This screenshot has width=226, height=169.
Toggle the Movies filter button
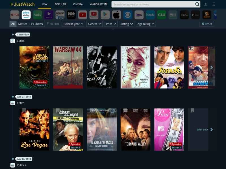(23, 24)
